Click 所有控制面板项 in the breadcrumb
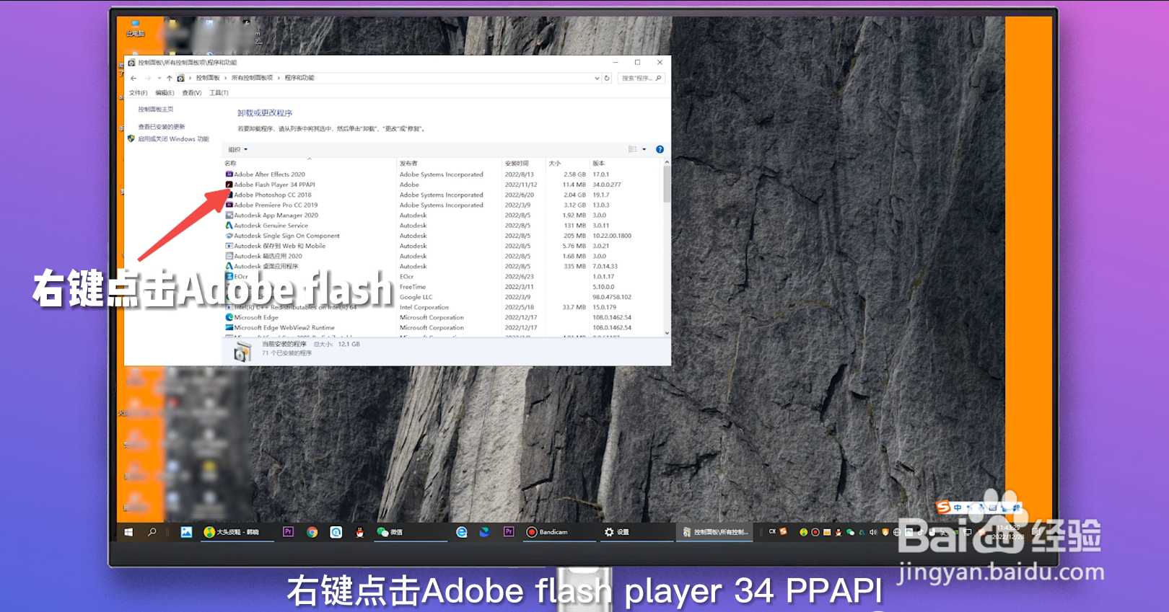The width and height of the screenshot is (1169, 612). coord(252,78)
